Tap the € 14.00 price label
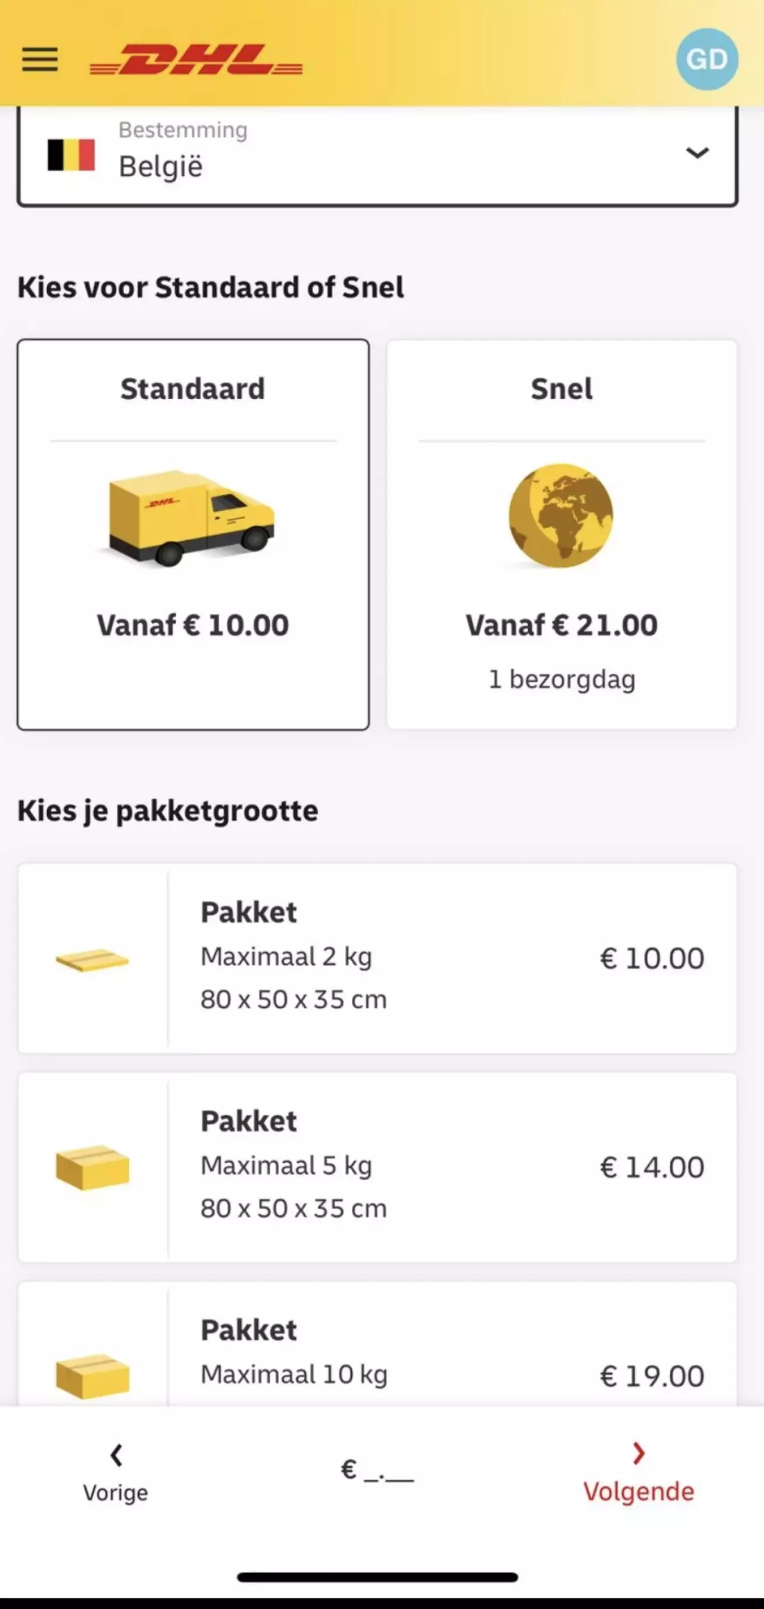The height and width of the screenshot is (1609, 764). [x=652, y=1167]
